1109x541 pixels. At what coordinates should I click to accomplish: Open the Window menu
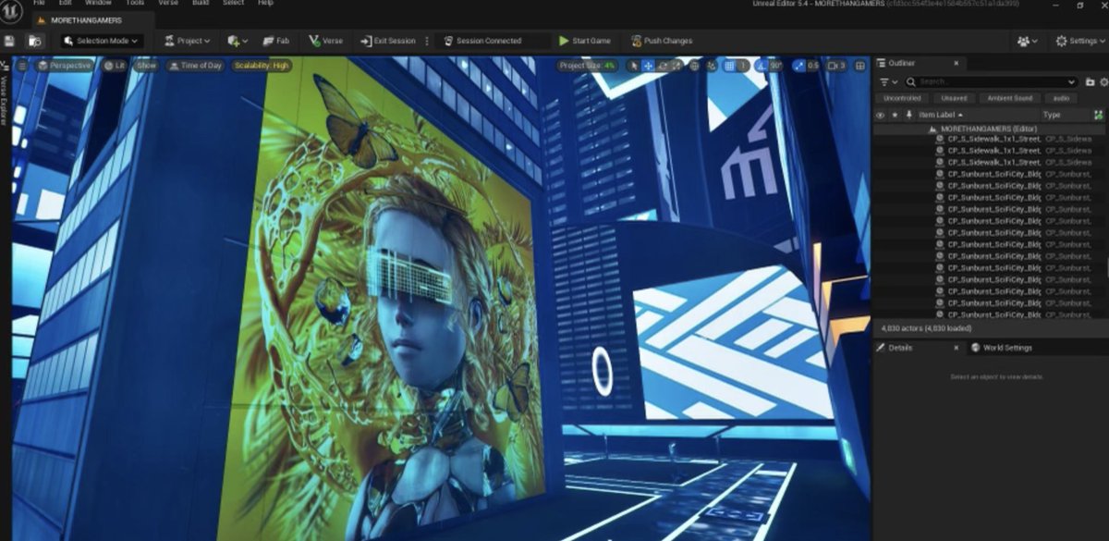[x=98, y=3]
